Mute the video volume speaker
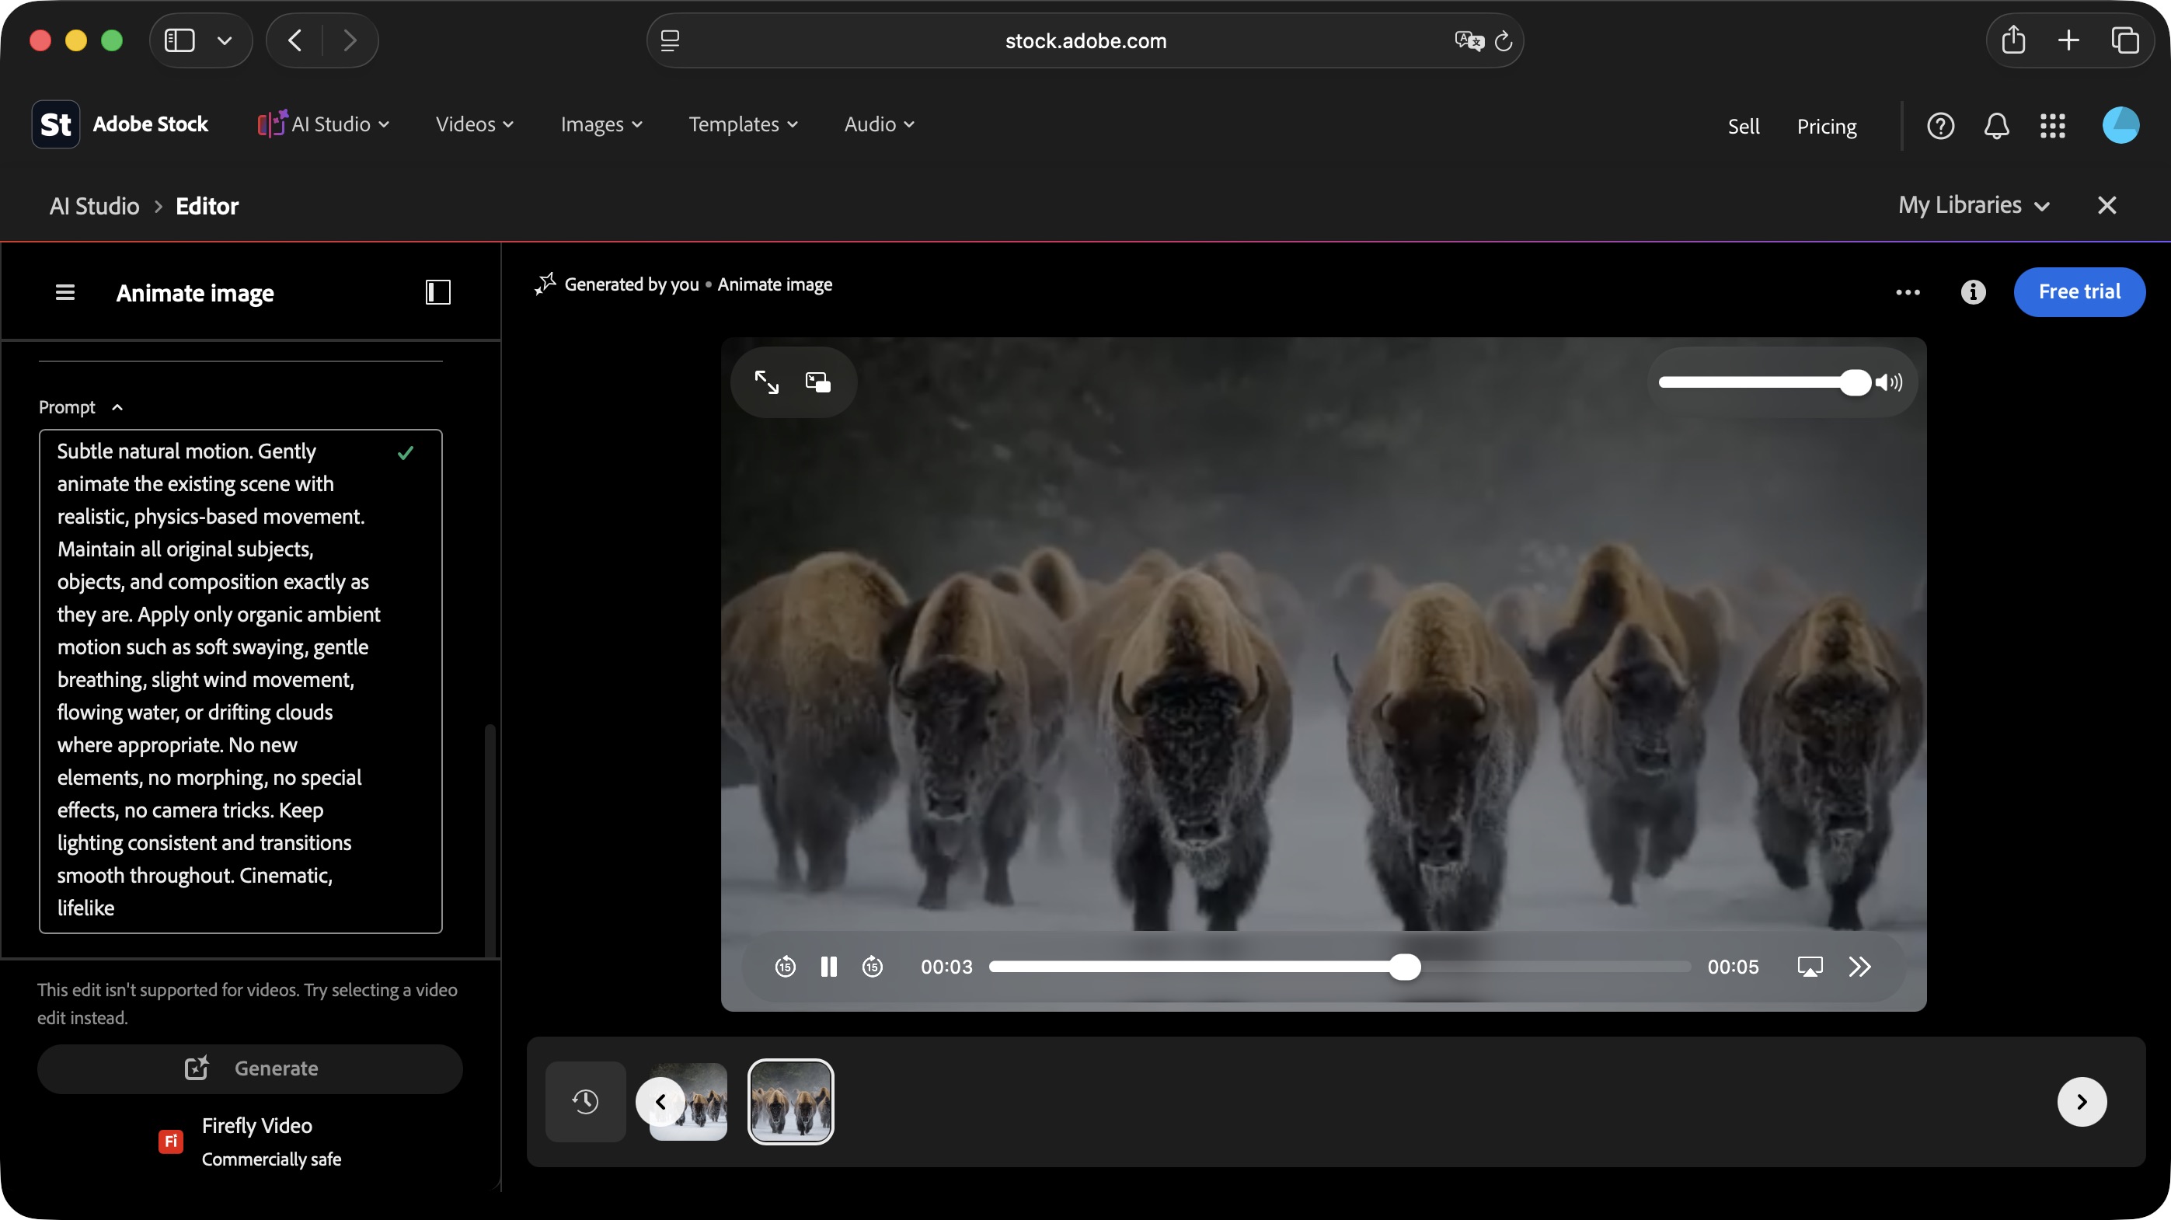 tap(1890, 382)
